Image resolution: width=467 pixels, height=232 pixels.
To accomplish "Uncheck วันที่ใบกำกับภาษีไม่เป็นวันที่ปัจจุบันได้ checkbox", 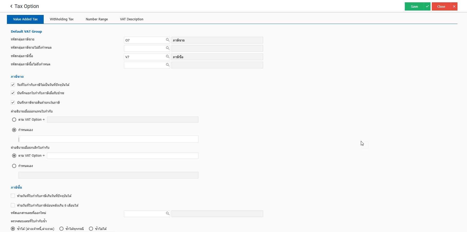I will [x=13, y=85].
